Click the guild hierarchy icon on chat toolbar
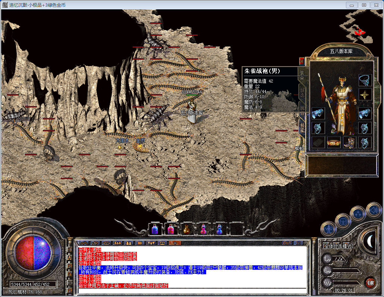This screenshot has width=384, height=297. tap(151, 243)
